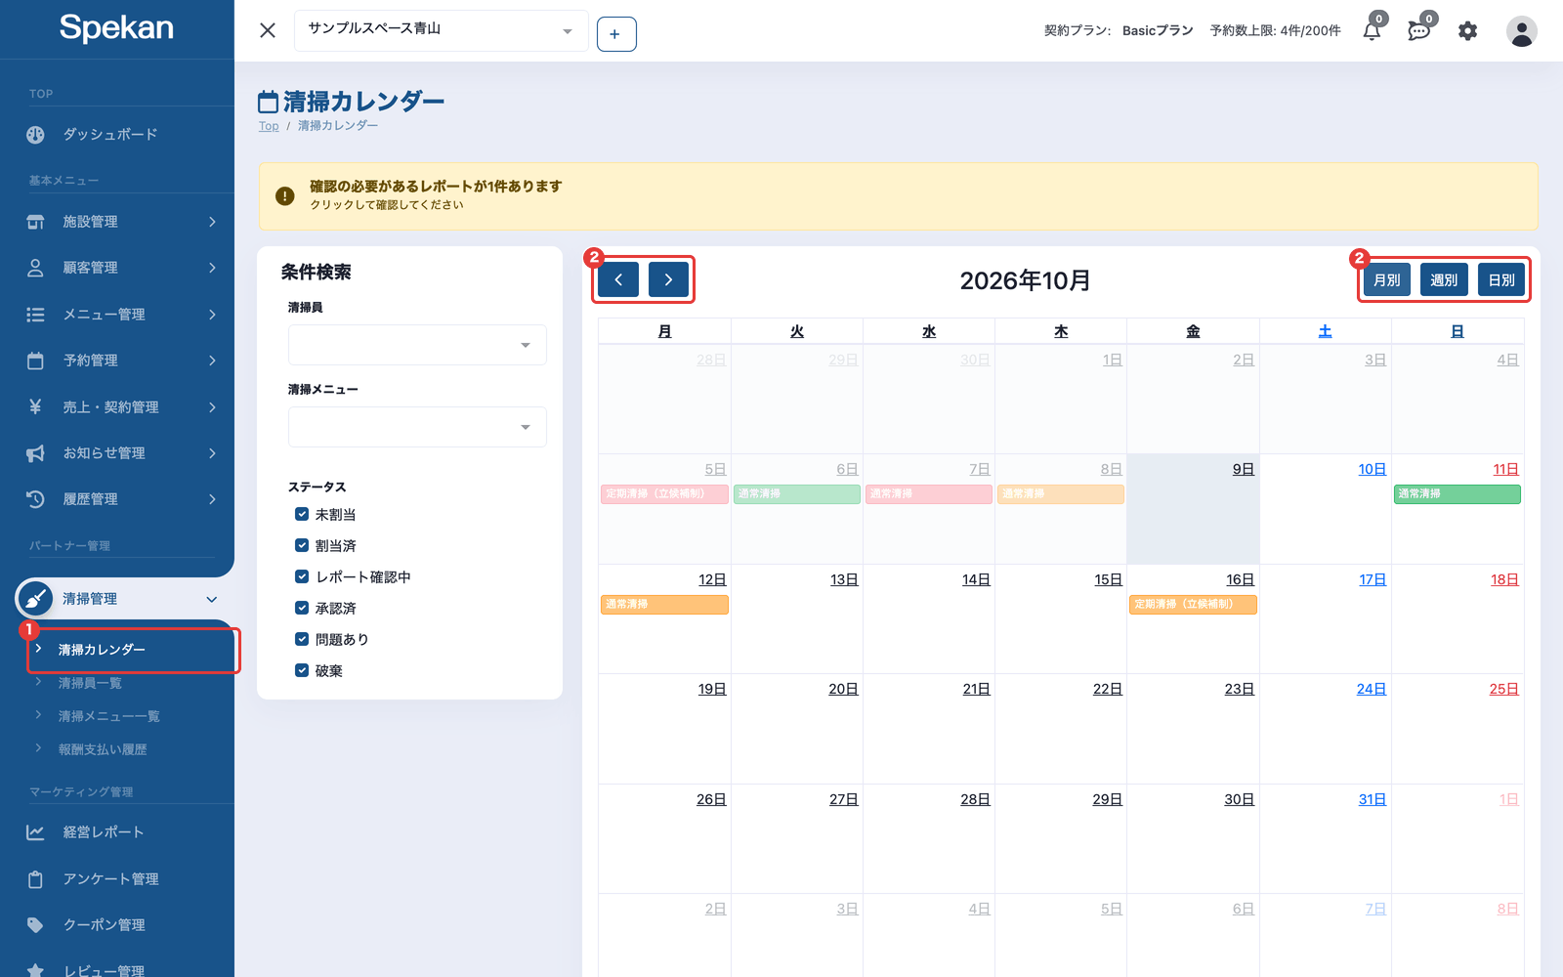This screenshot has height=977, width=1563.
Task: Click the 顧客管理 person icon
Action: pyautogui.click(x=35, y=268)
